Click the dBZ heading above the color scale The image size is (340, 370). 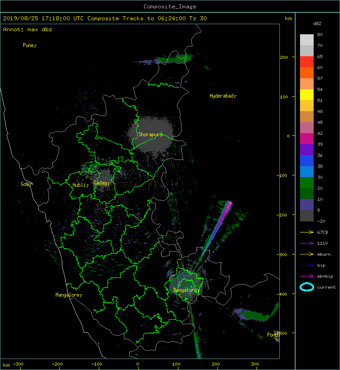click(317, 24)
